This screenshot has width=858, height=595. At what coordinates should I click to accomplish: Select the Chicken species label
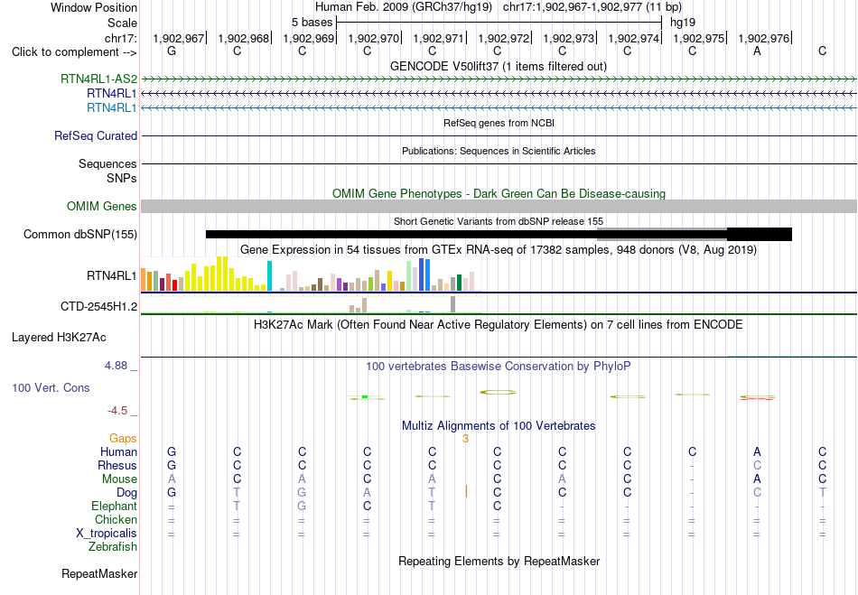116,519
